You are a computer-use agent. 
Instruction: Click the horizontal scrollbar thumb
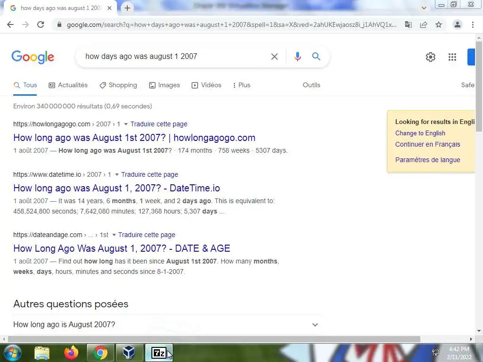point(214,339)
